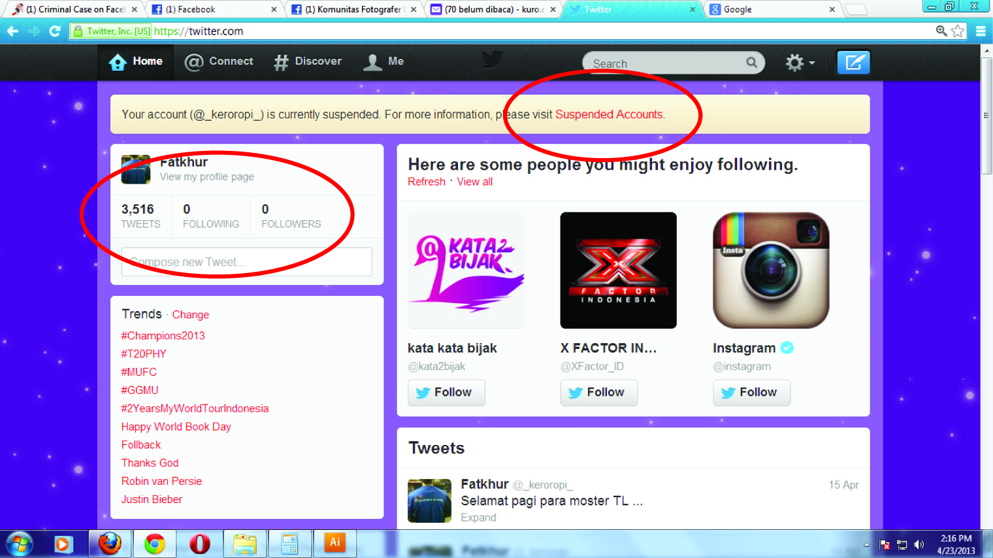Image resolution: width=993 pixels, height=558 pixels.
Task: Switch to the (1) Facebook tab
Action: 213,9
